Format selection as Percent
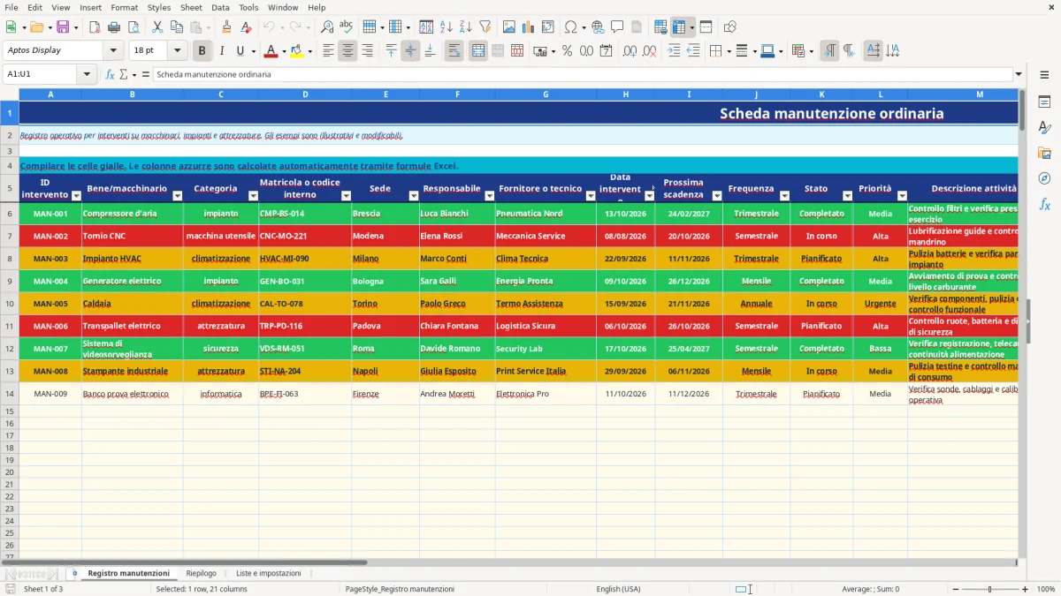The width and height of the screenshot is (1061, 596). [x=567, y=51]
